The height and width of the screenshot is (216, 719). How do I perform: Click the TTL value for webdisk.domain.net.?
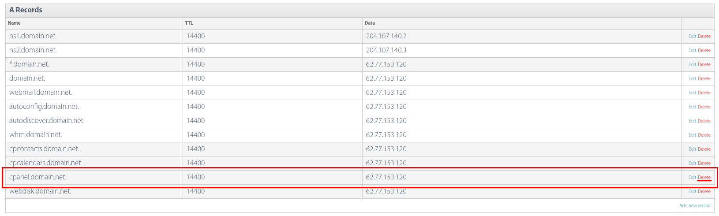pos(195,191)
